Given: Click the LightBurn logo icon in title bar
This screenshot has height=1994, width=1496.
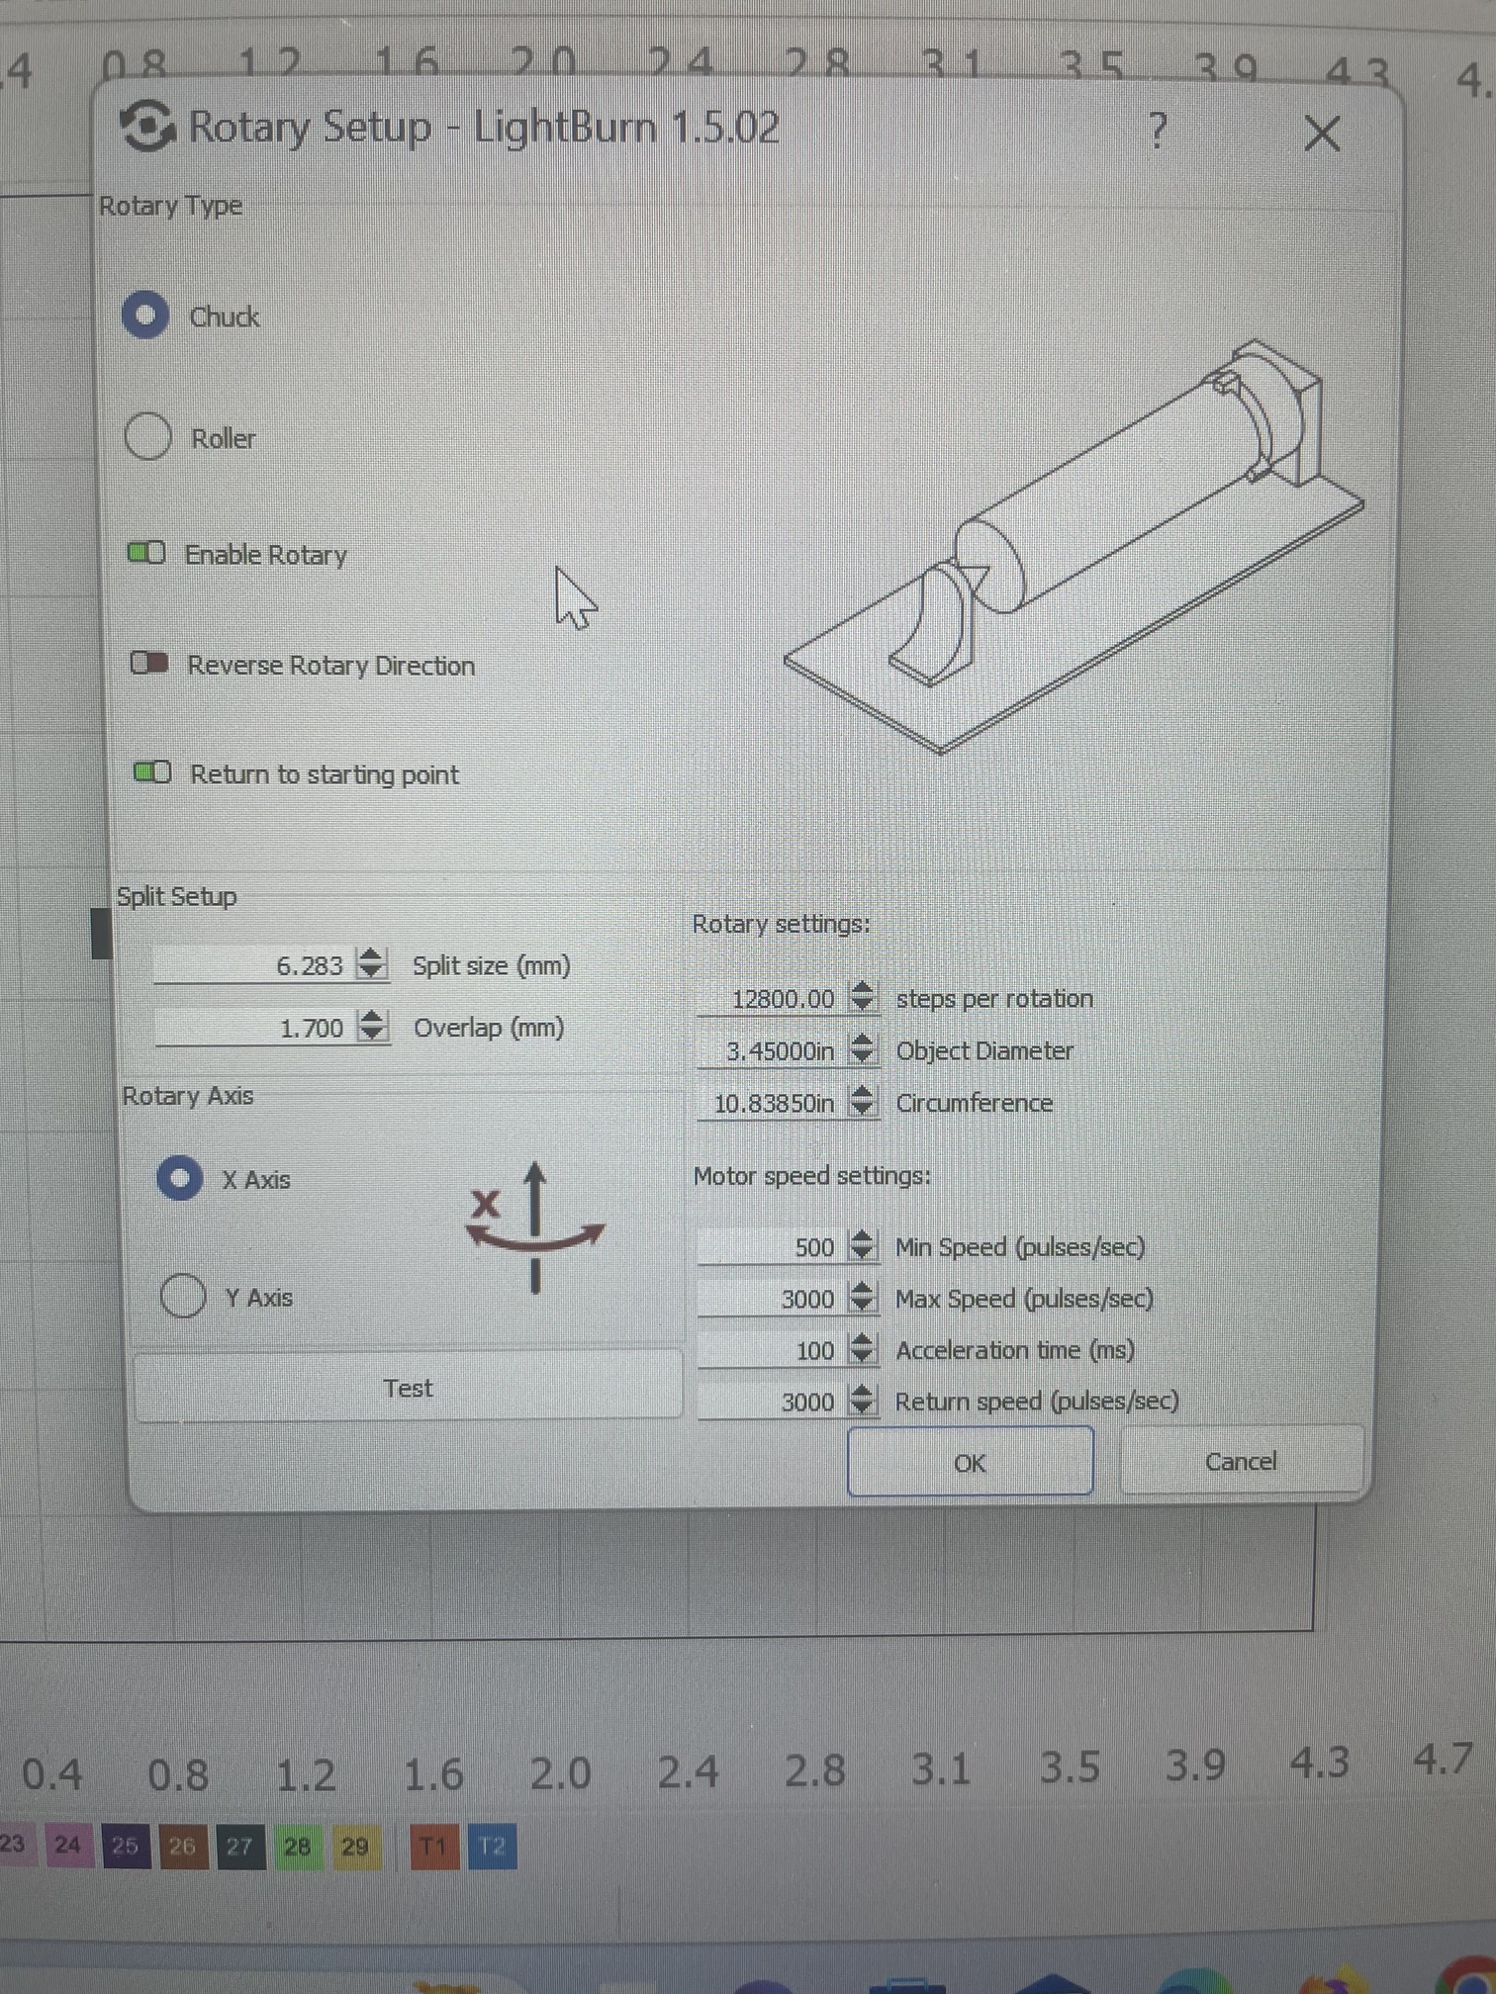Looking at the screenshot, I should 147,127.
